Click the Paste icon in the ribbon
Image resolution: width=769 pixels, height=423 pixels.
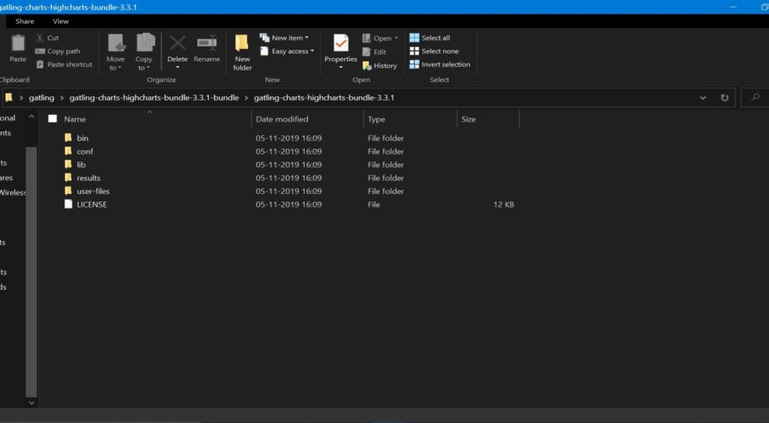pyautogui.click(x=17, y=44)
